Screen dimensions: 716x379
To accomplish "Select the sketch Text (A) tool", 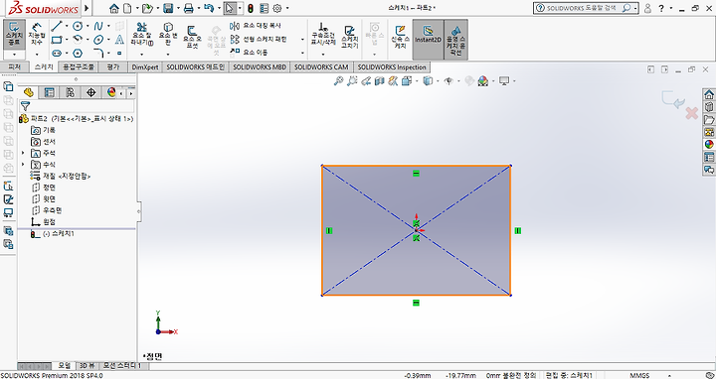I will tap(119, 40).
